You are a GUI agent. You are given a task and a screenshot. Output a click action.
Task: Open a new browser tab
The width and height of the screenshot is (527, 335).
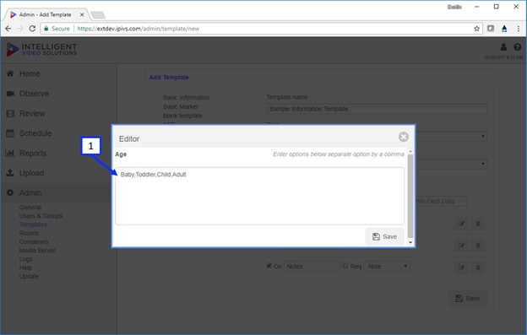coord(98,15)
